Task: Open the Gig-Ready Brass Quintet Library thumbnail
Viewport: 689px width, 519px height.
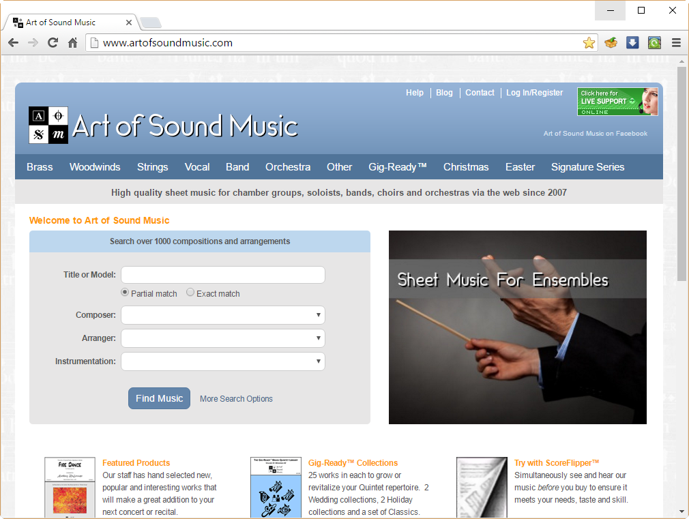Action: click(x=276, y=488)
